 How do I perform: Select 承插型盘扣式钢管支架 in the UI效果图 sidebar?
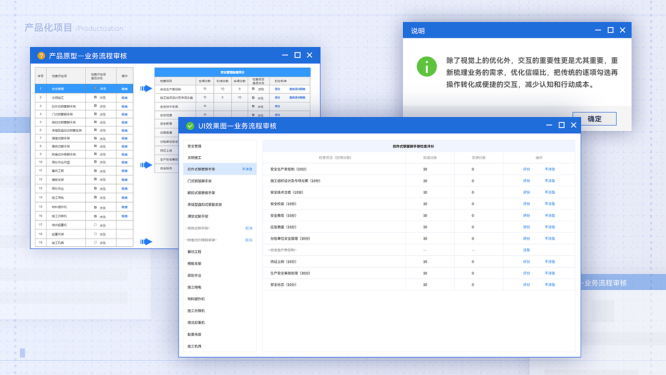(204, 205)
